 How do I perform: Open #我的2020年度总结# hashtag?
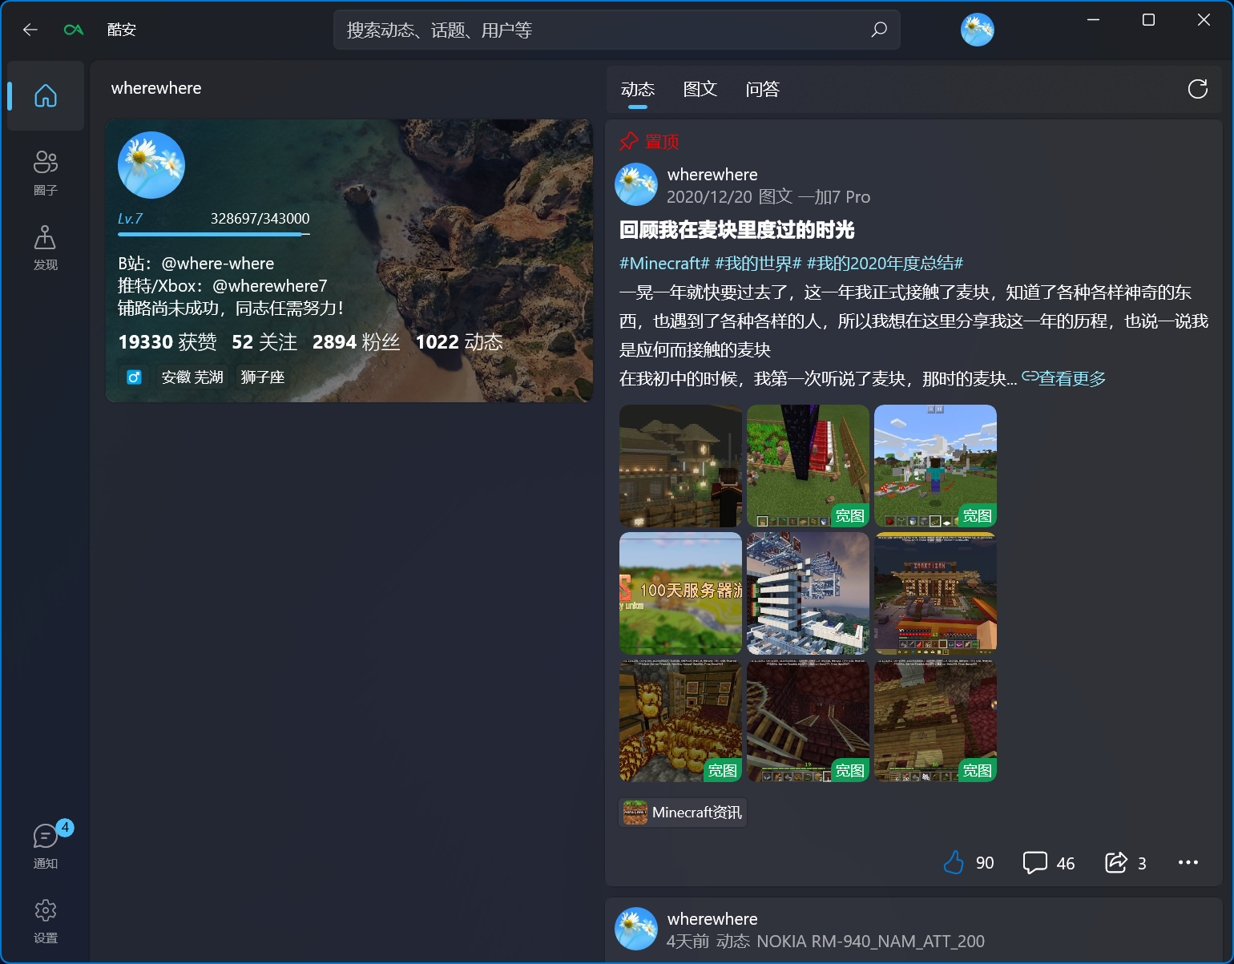885,263
